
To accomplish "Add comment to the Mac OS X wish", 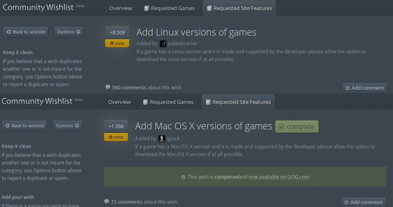I will (x=363, y=202).
